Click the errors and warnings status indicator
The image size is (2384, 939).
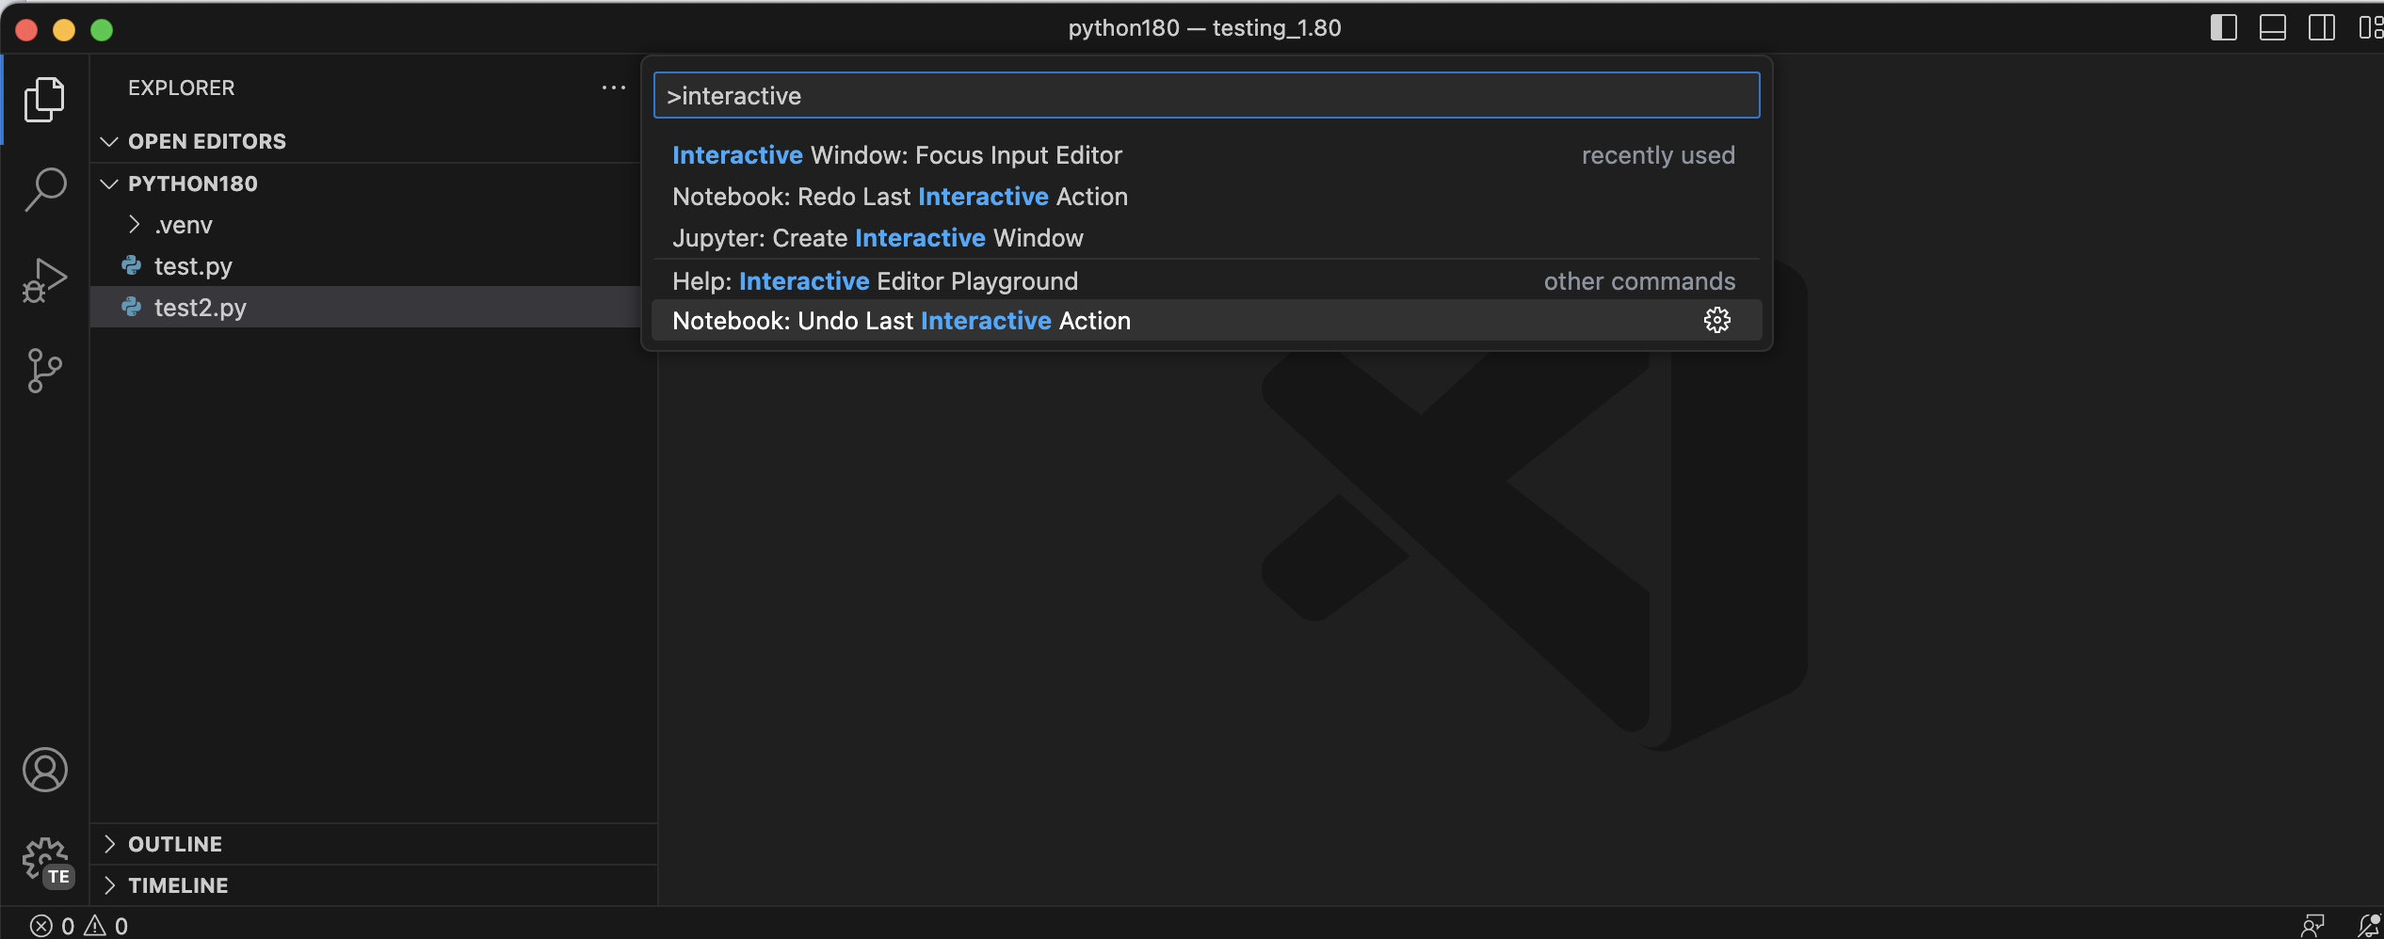coord(78,925)
